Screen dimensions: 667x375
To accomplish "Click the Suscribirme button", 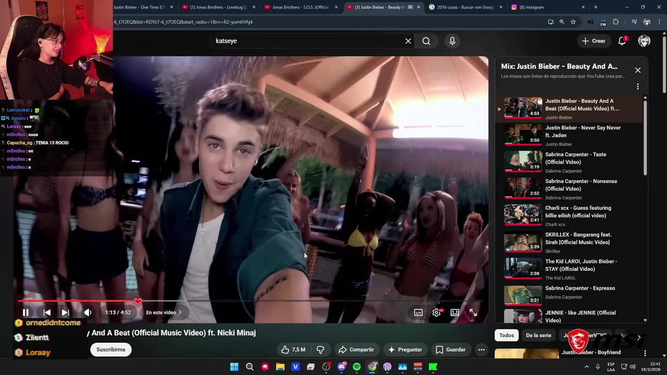I will [x=110, y=349].
